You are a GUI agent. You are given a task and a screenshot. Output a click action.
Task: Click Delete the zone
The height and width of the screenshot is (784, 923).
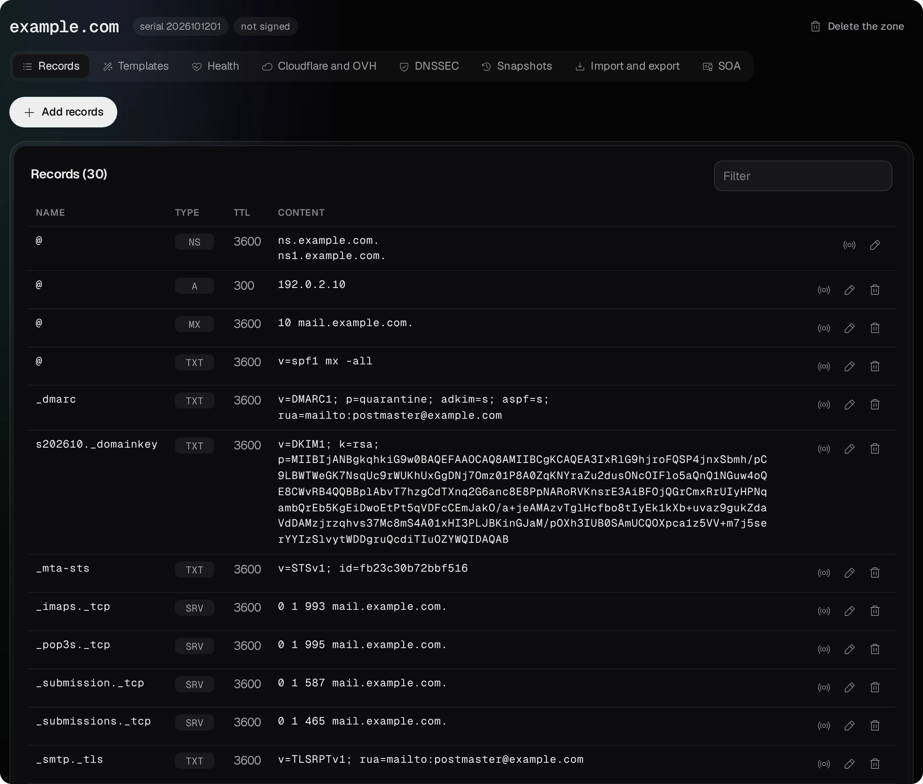click(857, 27)
